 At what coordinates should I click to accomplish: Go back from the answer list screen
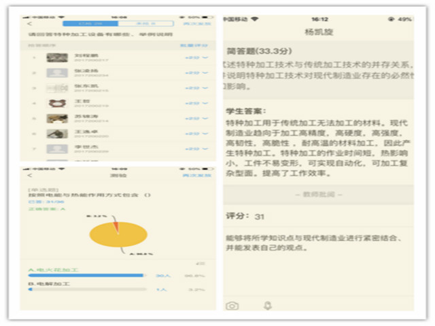tap(30, 24)
